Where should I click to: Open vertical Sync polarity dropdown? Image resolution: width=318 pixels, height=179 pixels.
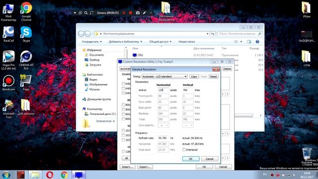point(188,125)
